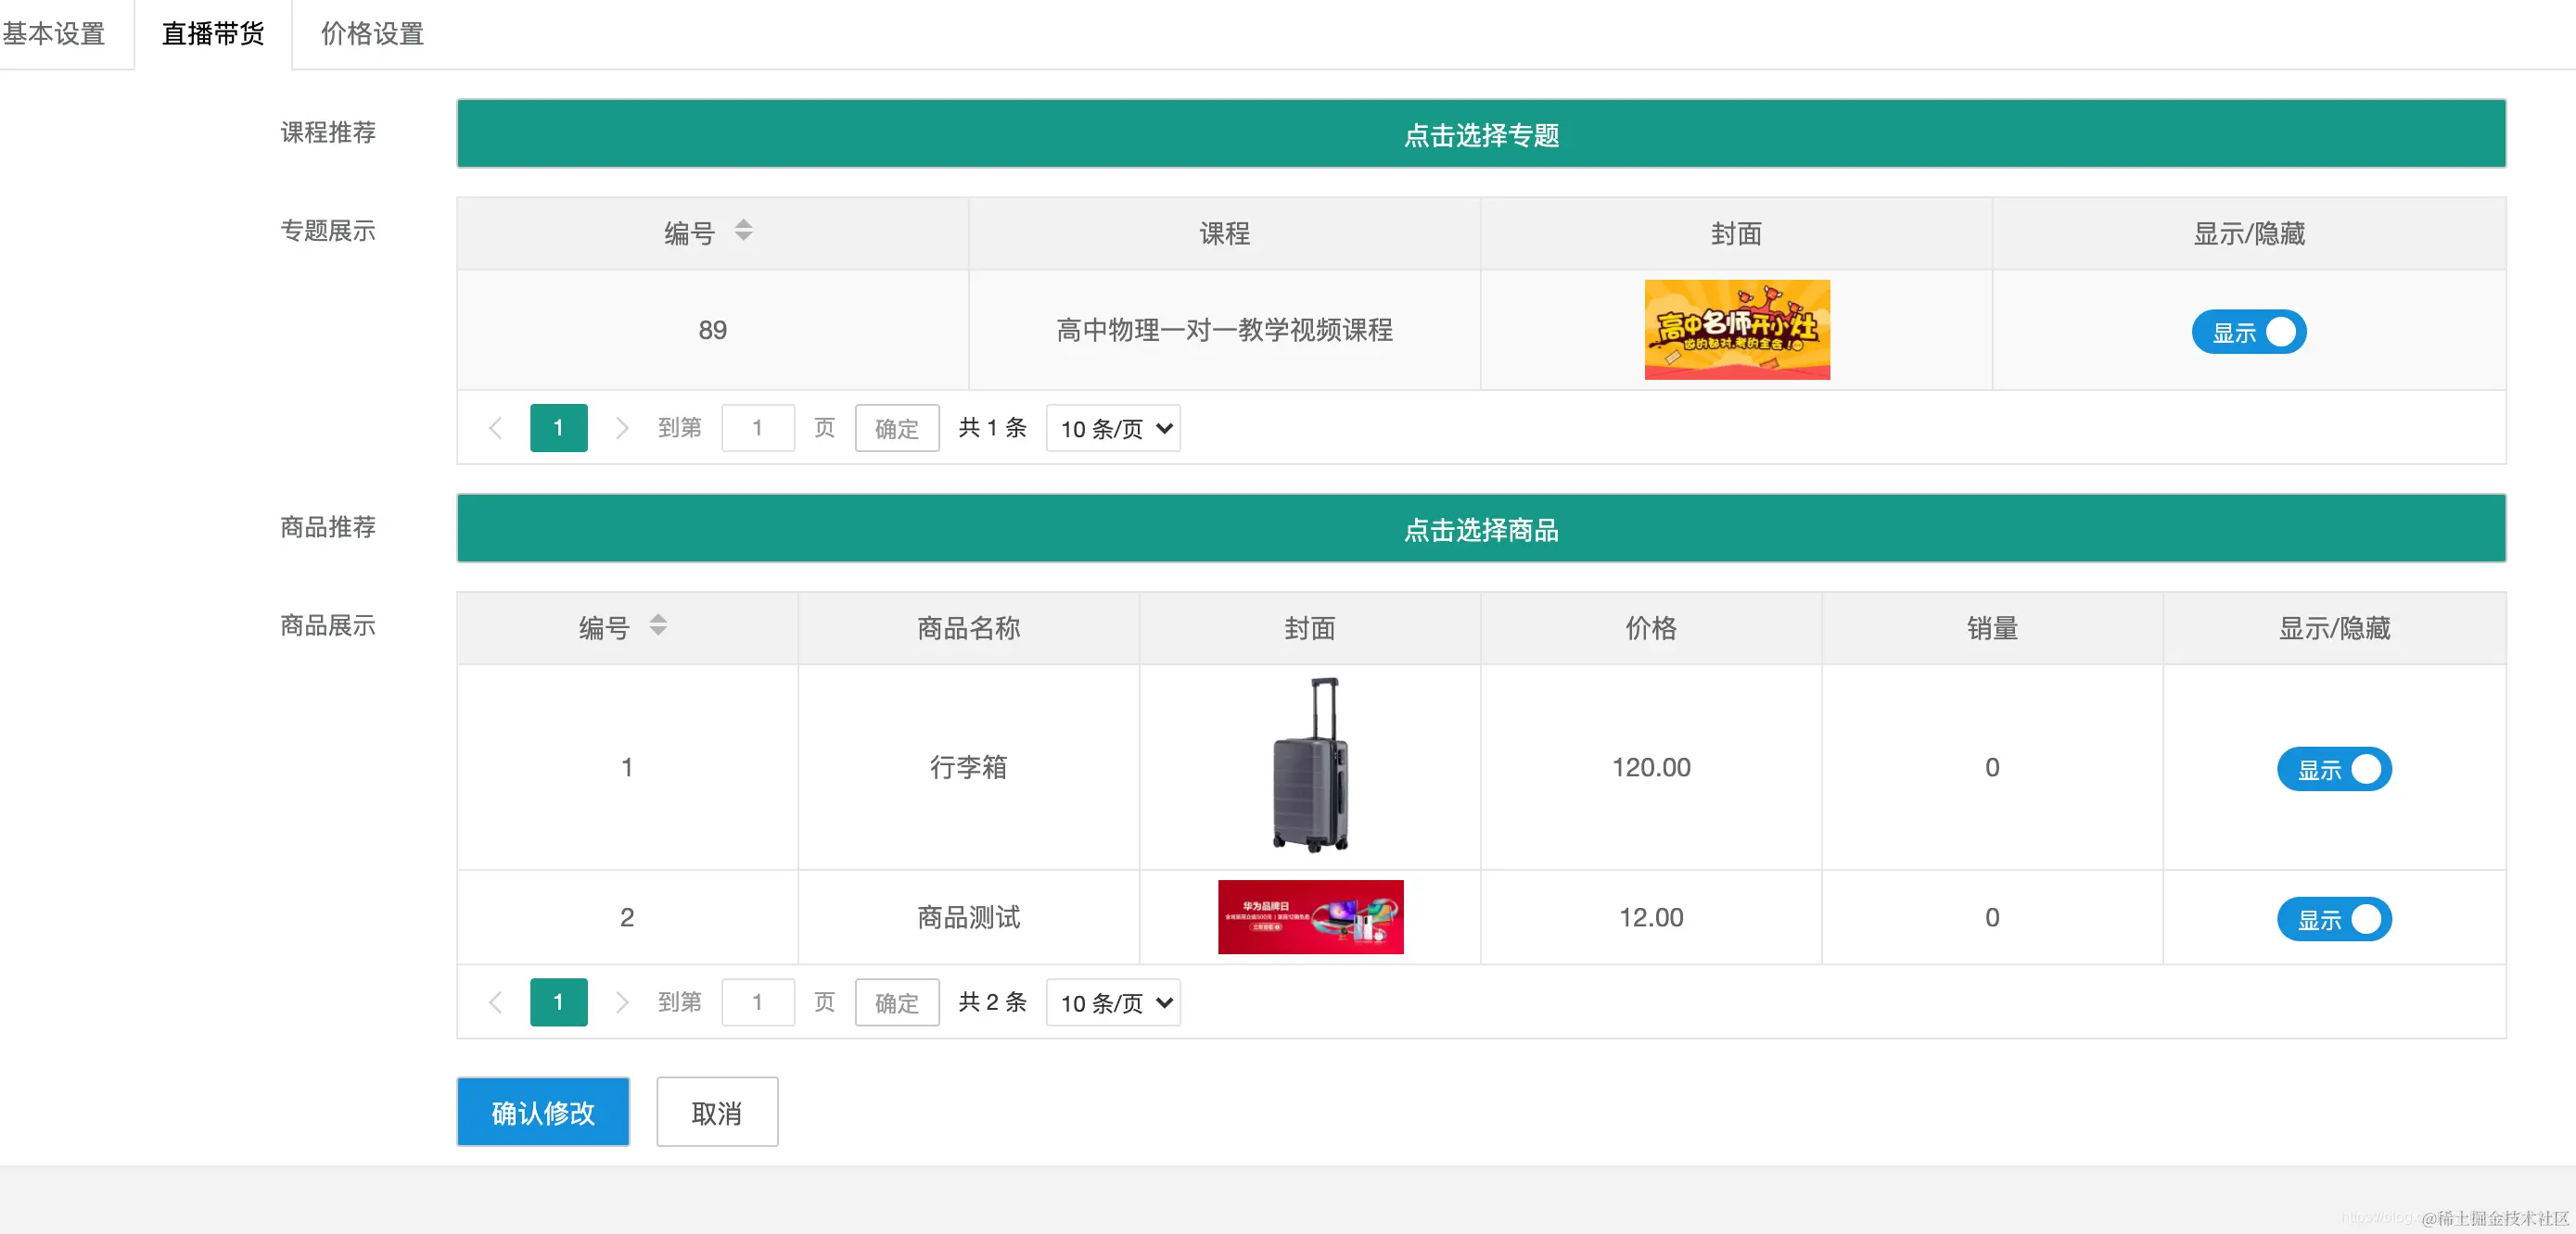Open the cover image for 高中物理 course
Image resolution: width=2576 pixels, height=1234 pixels.
pyautogui.click(x=1737, y=330)
